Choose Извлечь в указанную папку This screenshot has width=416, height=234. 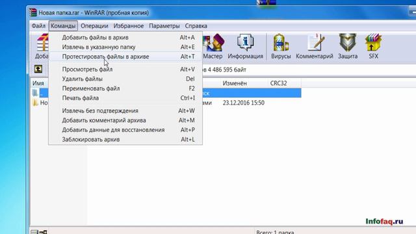[125, 47]
